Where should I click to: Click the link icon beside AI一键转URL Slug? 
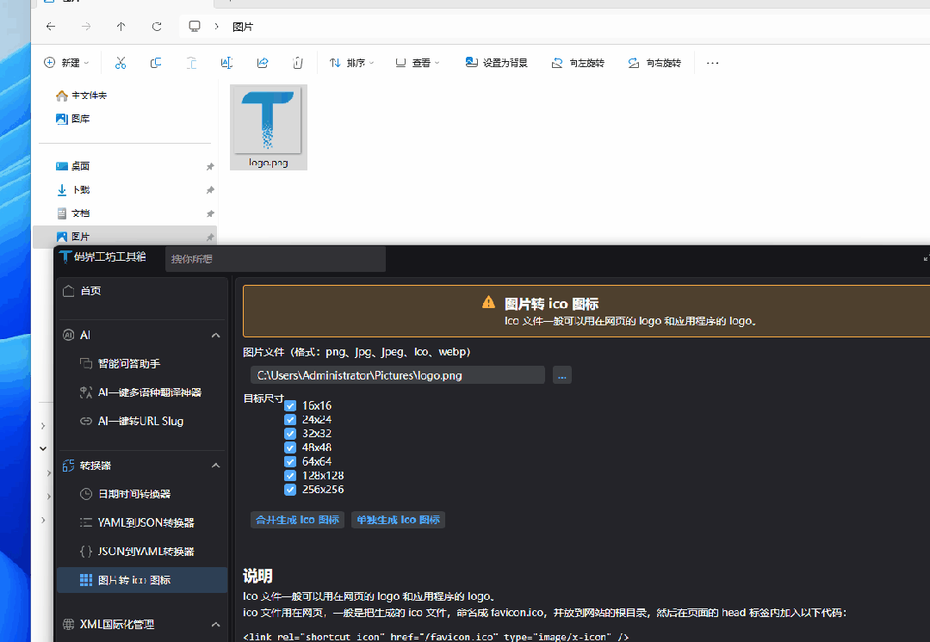86,421
